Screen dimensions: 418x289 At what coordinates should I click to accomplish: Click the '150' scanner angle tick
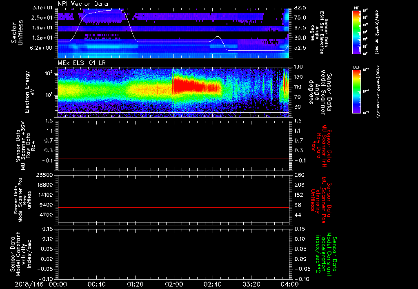click(x=299, y=77)
